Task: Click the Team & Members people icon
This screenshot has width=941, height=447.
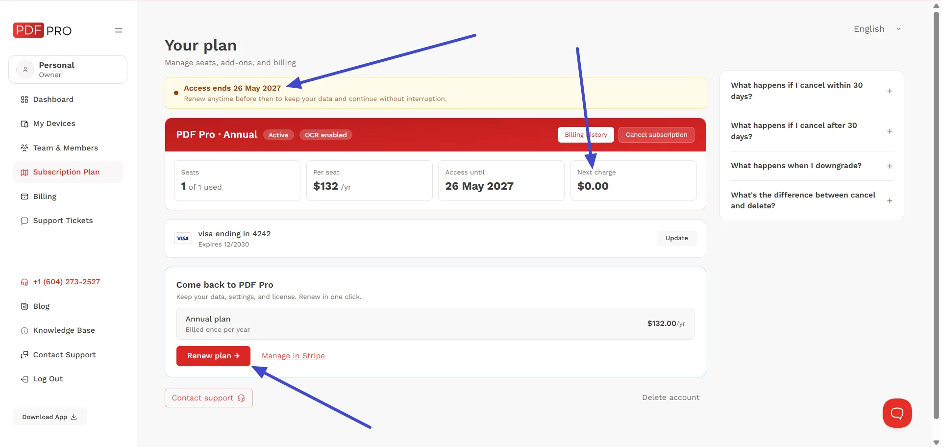Action: (25, 148)
